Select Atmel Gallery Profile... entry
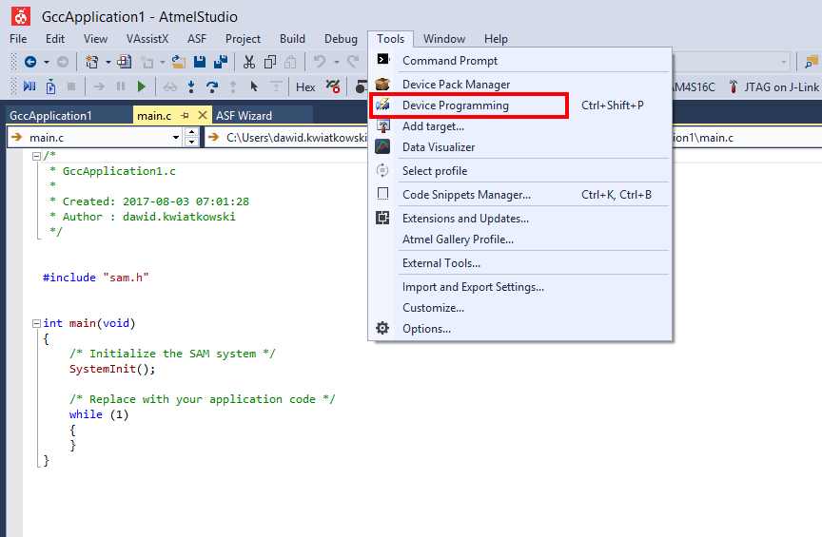822x537 pixels. coord(519,240)
